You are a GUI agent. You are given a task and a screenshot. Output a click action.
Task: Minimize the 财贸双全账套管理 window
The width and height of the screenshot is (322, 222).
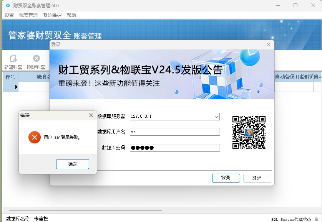tap(278, 5)
